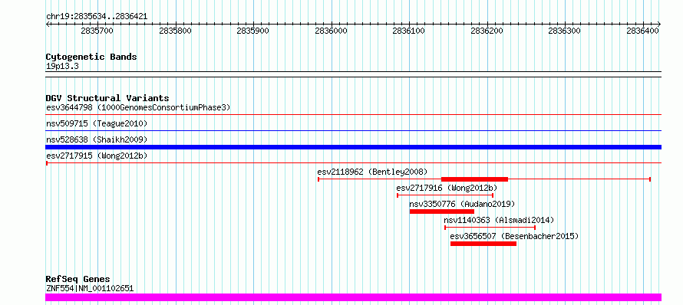
Task: Click the thick blue nsv528638 Shaikh2009 bar
Action: 353,147
